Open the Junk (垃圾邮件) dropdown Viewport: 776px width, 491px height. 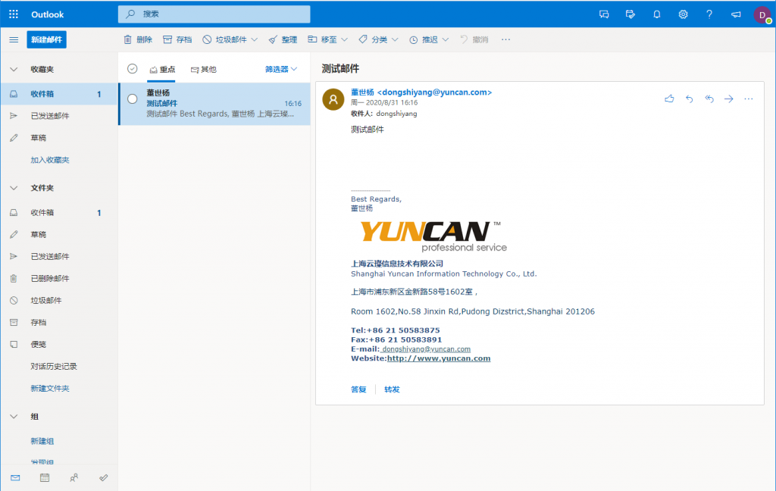(x=230, y=39)
